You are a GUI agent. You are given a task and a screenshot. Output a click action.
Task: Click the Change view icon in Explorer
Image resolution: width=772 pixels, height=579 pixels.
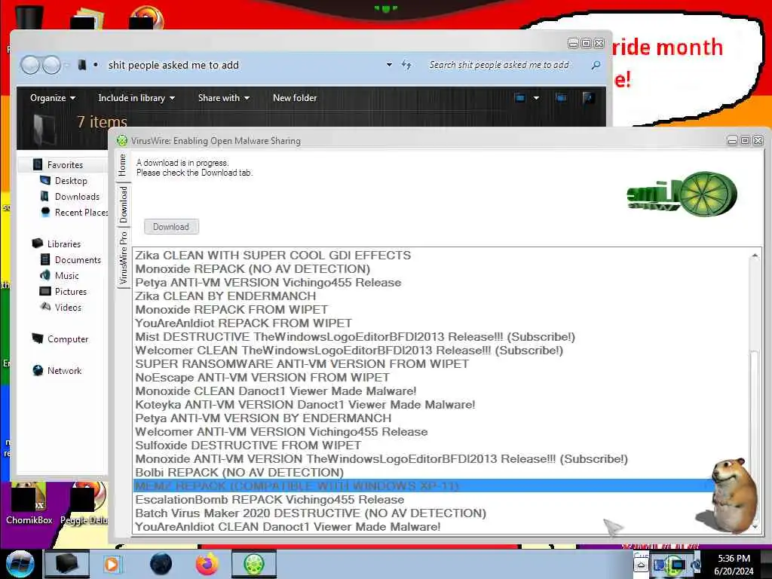(520, 98)
